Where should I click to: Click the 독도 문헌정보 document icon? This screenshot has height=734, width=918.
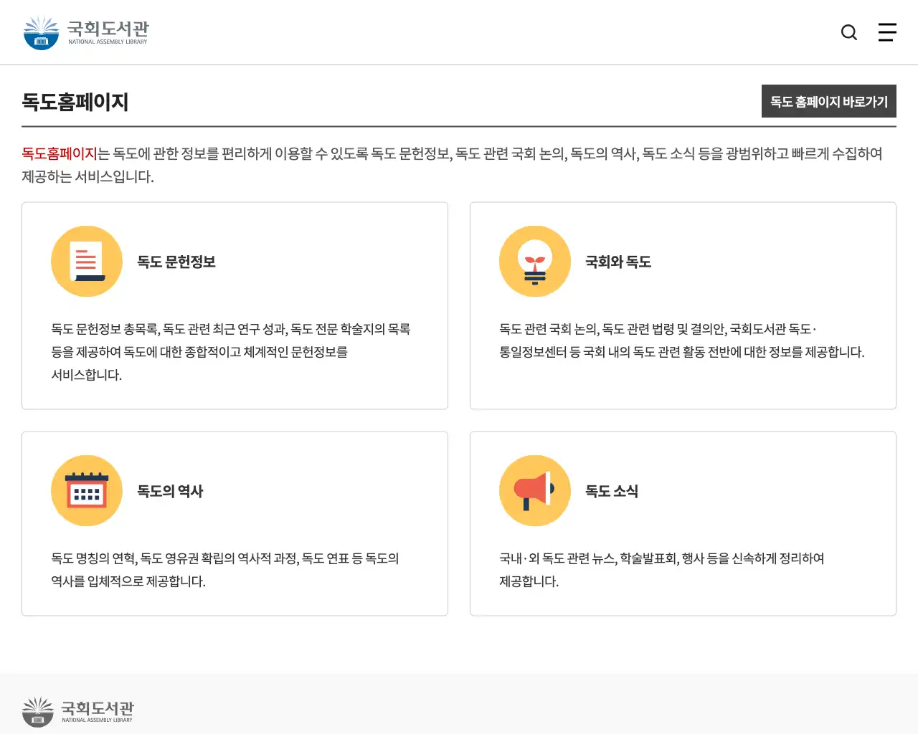[x=87, y=261]
